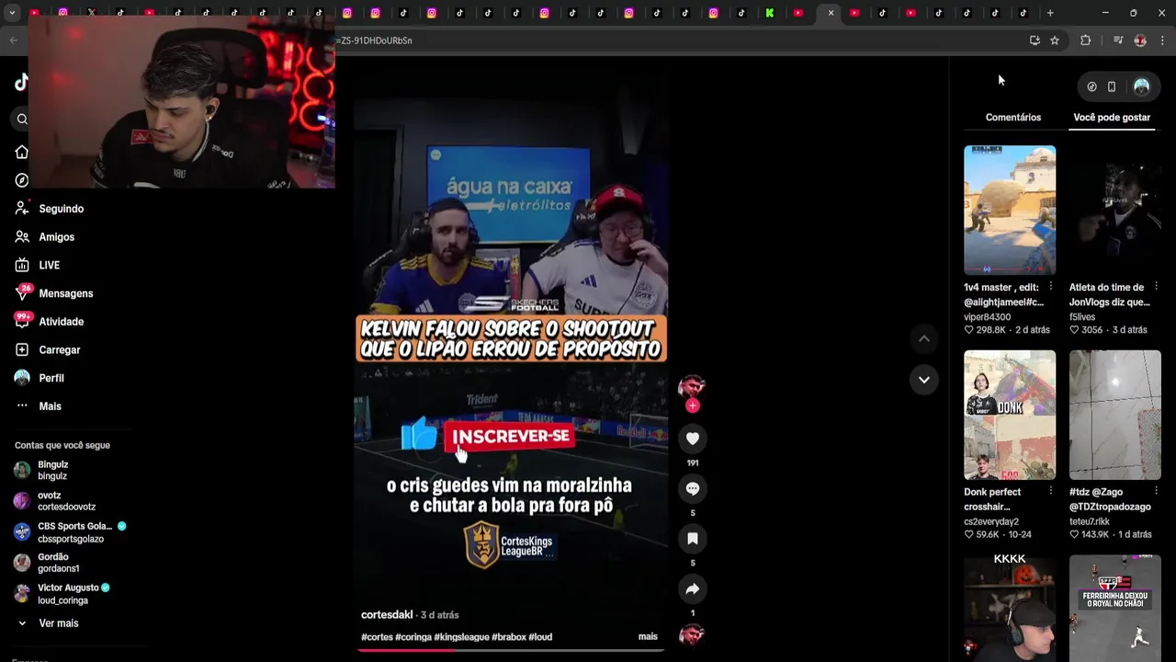Open the TikTok search icon in sidebar
Screen dimensions: 1176x662
click(22, 119)
